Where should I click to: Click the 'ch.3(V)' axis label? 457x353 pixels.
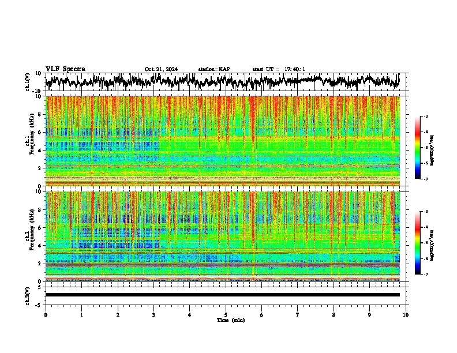pos(28,296)
